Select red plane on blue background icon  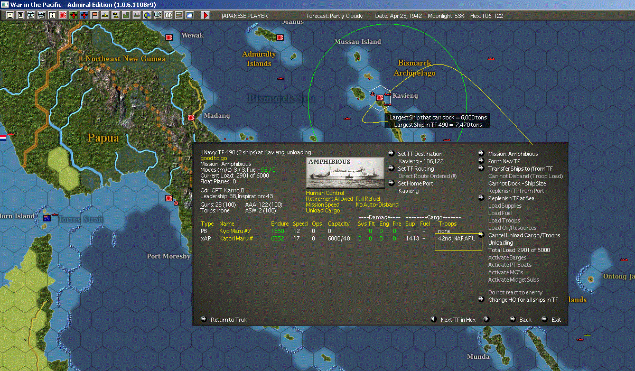click(84, 15)
